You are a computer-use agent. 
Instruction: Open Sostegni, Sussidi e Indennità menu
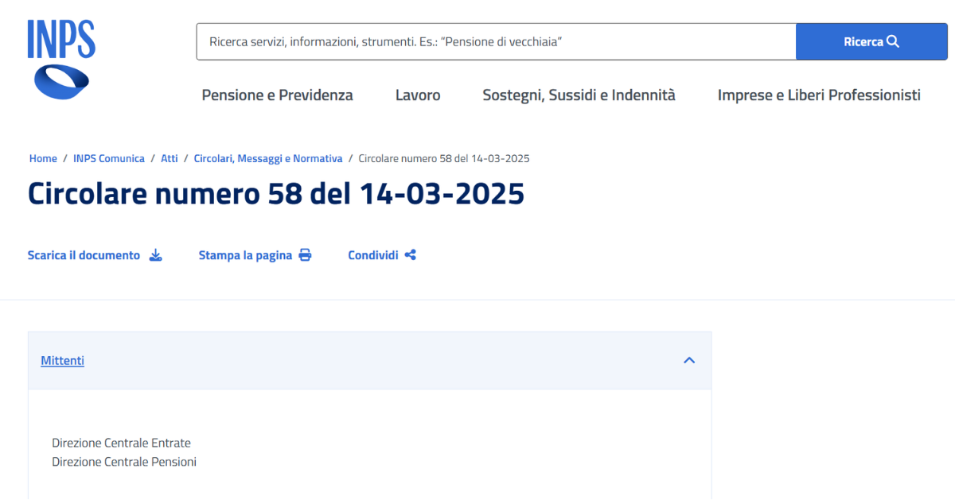[x=579, y=95]
